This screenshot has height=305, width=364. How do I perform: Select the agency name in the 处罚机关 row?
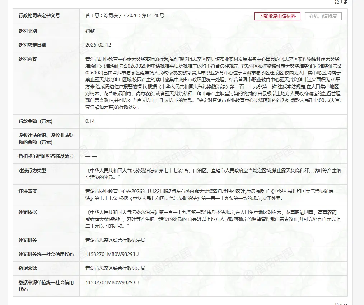pyautogui.click(x=115, y=240)
